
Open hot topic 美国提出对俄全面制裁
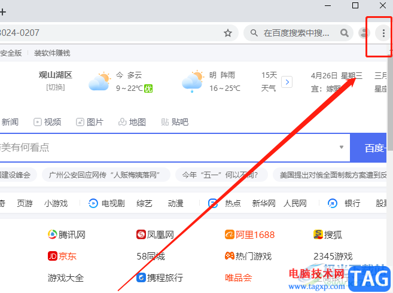point(330,175)
